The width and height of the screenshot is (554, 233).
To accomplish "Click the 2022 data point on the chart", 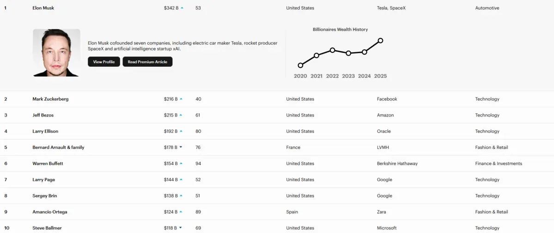I will [x=332, y=50].
